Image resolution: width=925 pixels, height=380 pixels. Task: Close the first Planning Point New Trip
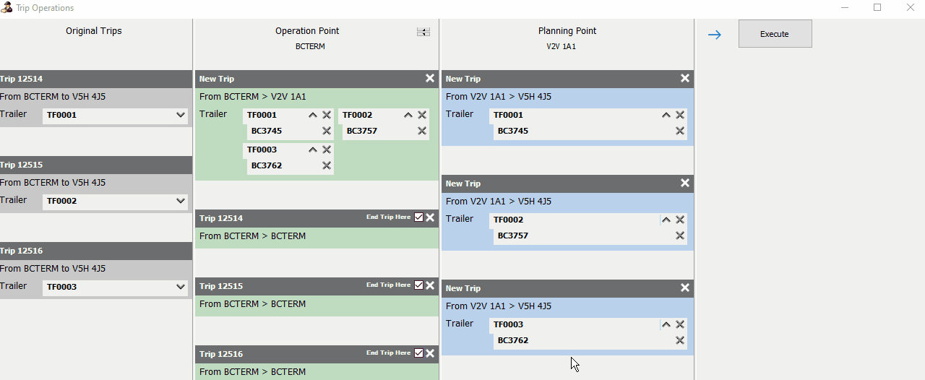coord(685,79)
